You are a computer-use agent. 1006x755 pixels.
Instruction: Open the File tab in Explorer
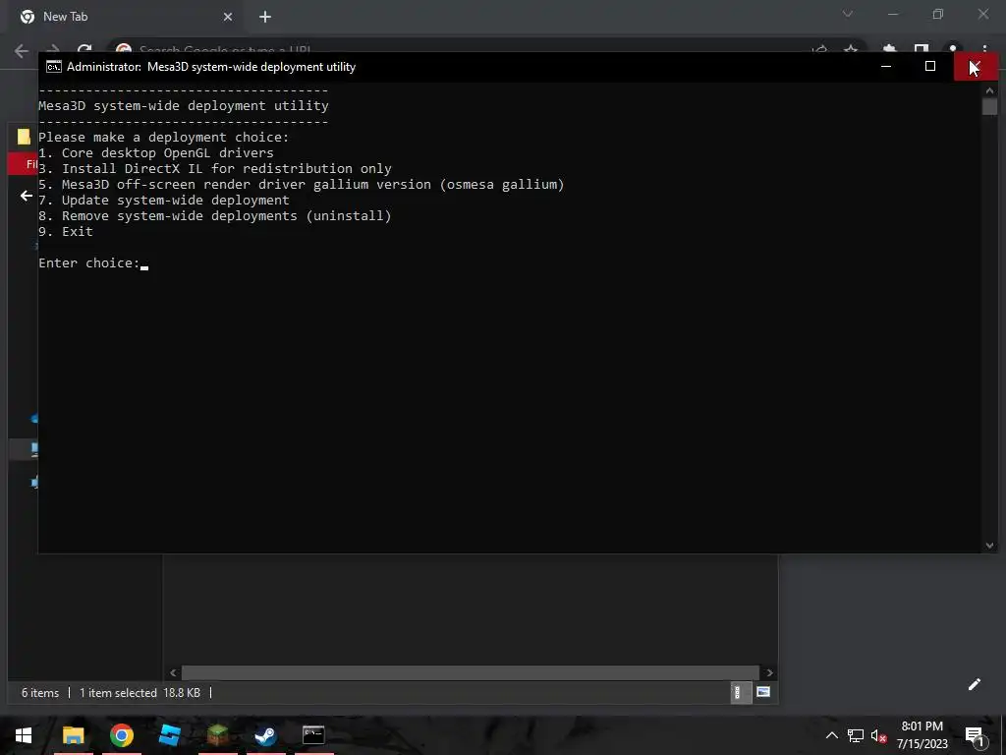24,164
